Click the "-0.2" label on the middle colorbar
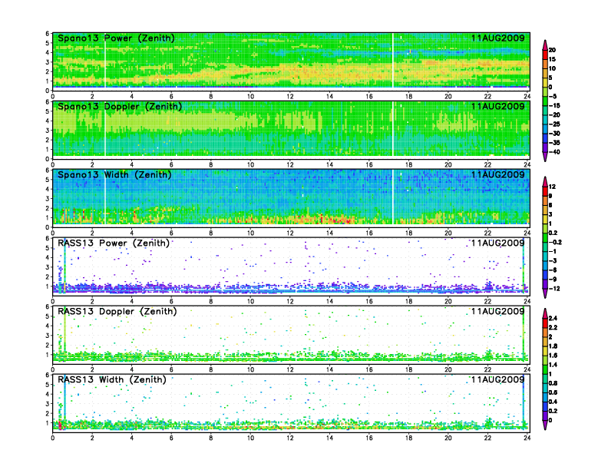This screenshot has width=608, height=470. 555,243
